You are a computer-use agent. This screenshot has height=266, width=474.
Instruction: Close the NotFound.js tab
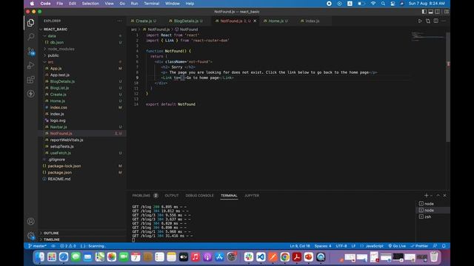255,21
